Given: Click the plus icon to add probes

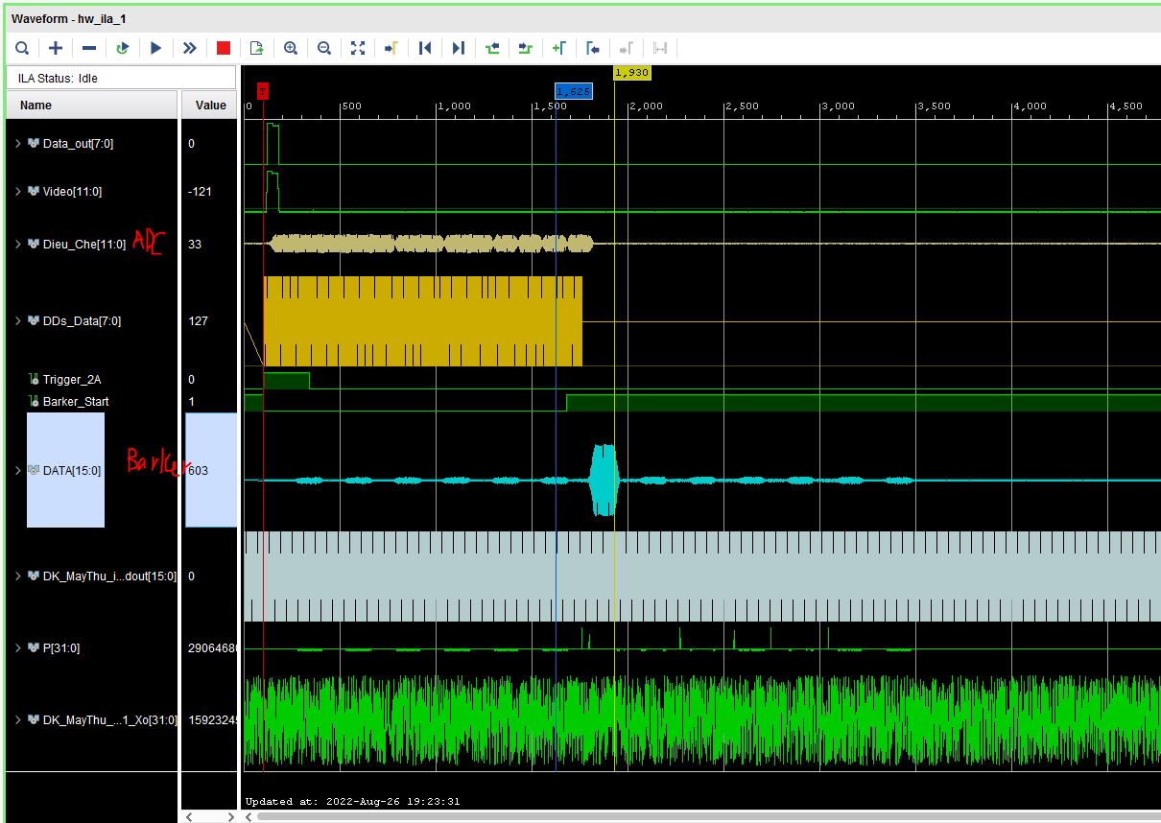Looking at the screenshot, I should coord(56,48).
